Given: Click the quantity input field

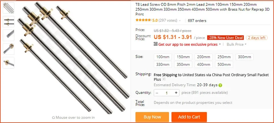Looking at the screenshot, I should point(166,93).
